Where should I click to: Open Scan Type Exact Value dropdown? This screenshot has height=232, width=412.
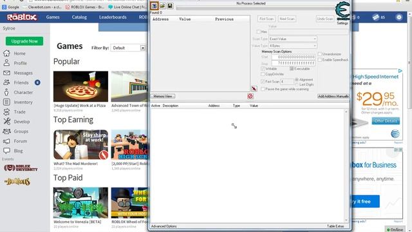[293, 39]
